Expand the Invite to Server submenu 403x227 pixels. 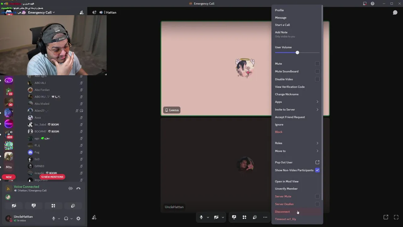[297, 109]
